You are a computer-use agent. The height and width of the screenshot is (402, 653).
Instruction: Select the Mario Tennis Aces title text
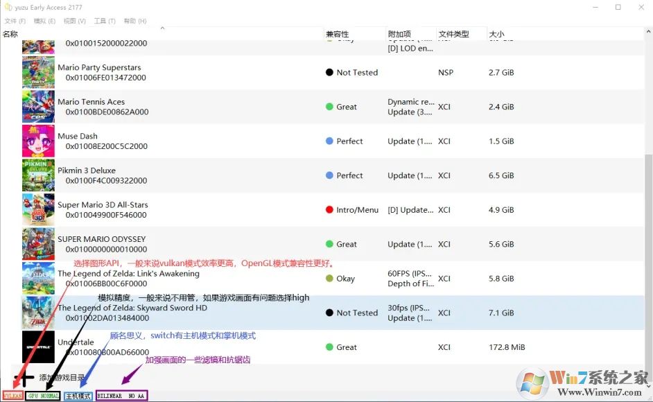(x=92, y=102)
